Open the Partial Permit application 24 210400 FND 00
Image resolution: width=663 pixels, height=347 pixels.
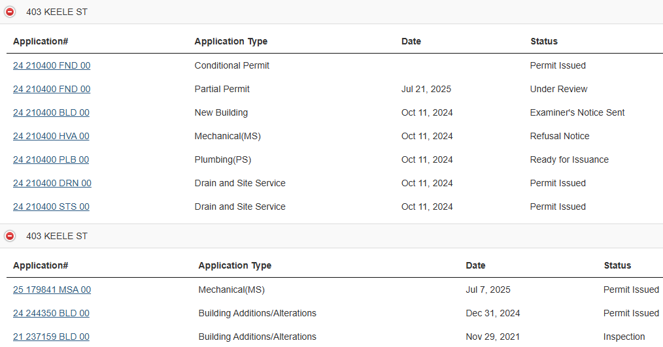pos(52,89)
